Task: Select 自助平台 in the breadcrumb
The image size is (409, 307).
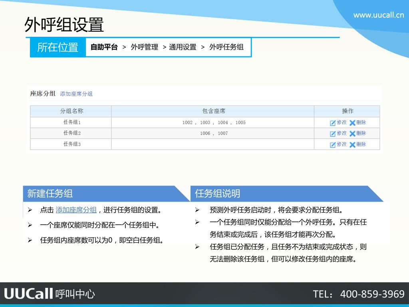Action: [104, 47]
